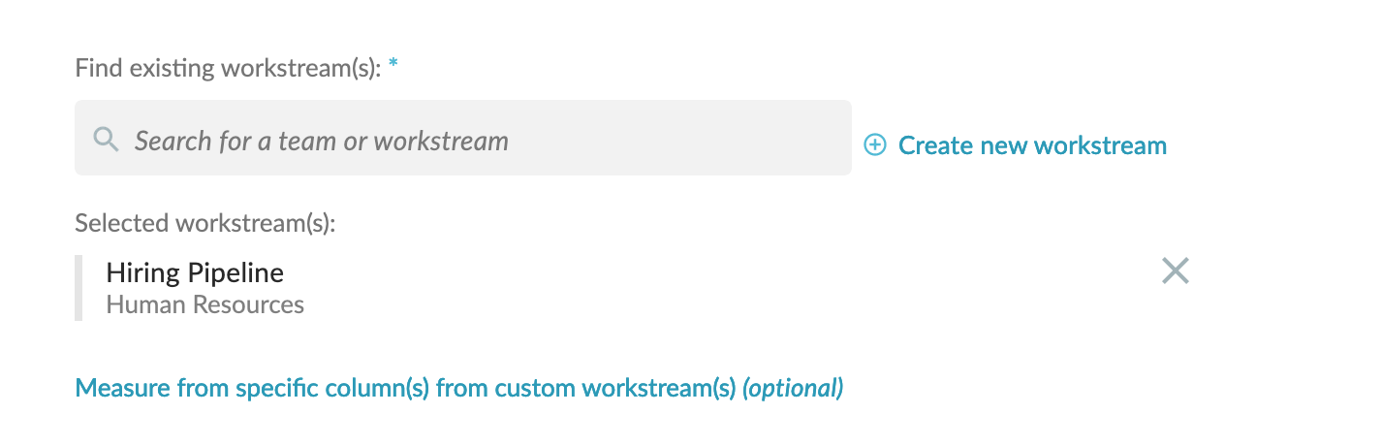The width and height of the screenshot is (1382, 446).
Task: Expand Measure from specific column(s) from custom workstream(s)
Action: (459, 389)
